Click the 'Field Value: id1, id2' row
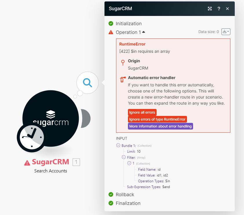The width and height of the screenshot is (244, 215). (153, 175)
